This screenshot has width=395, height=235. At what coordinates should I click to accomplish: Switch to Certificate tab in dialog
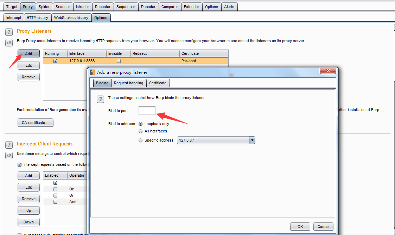(x=158, y=83)
